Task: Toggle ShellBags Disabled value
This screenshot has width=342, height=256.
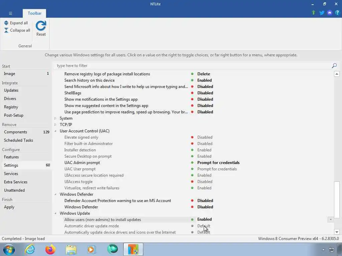Action: click(205, 93)
